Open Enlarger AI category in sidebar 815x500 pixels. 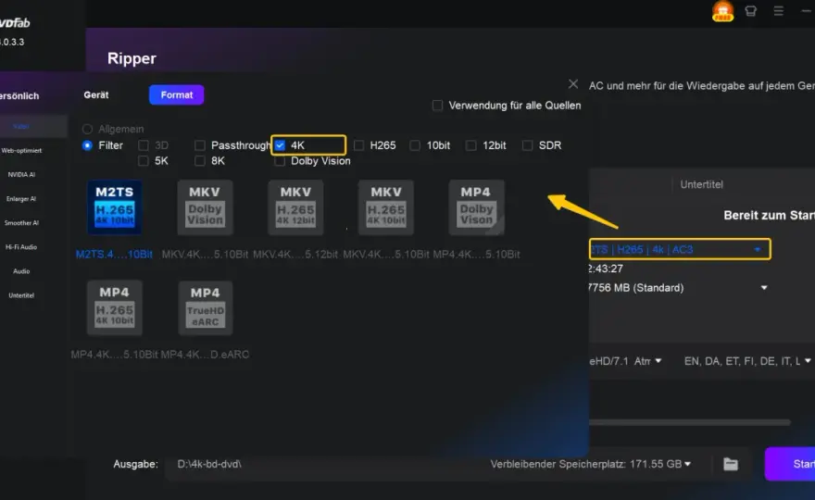coord(21,198)
